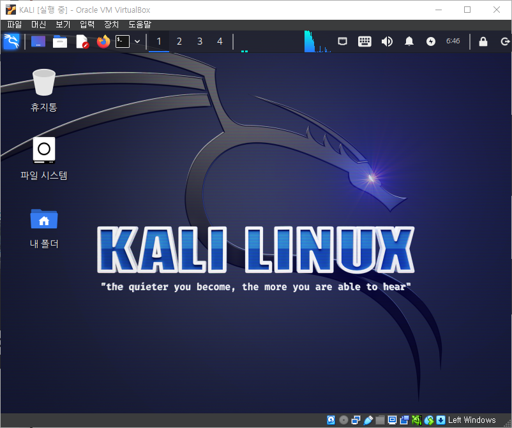This screenshot has height=428, width=512.
Task: Click the video capture status icon
Action: (405, 420)
